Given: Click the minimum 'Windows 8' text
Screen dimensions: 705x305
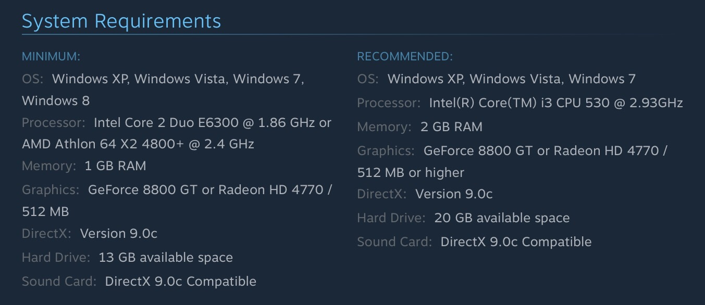Looking at the screenshot, I should [x=56, y=100].
